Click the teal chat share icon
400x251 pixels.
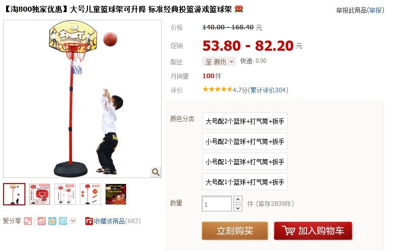tap(63, 221)
